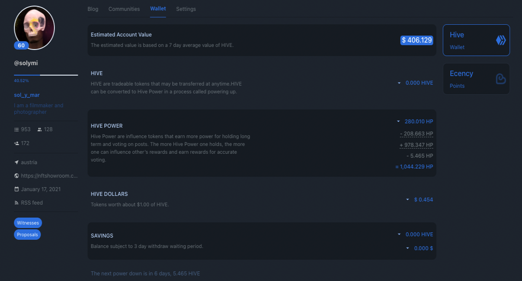The image size is (522, 281).
Task: Click the 953 posts count
Action: tap(26, 129)
